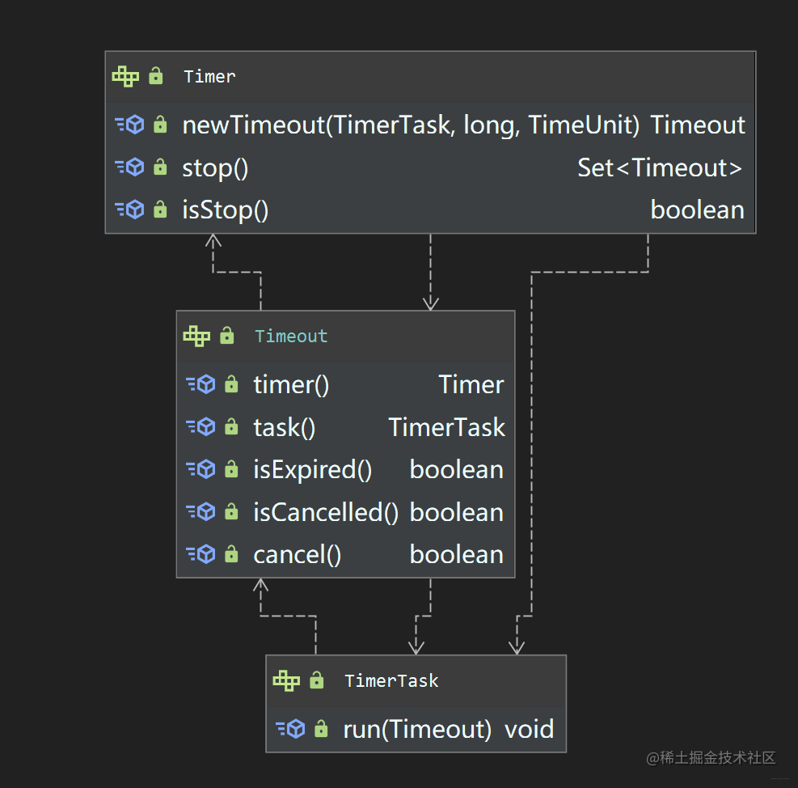The height and width of the screenshot is (788, 798).
Task: Click the lock icon beside isStop()
Action: (160, 210)
